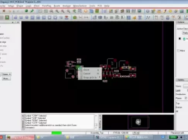Open the Manufacture menu
Image resolution: width=188 pixels, height=140 pixels.
[x=80, y=6]
